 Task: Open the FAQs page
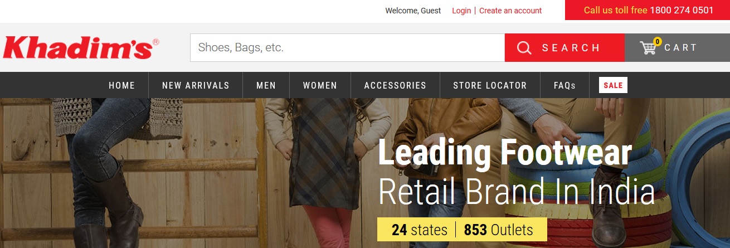pyautogui.click(x=564, y=85)
